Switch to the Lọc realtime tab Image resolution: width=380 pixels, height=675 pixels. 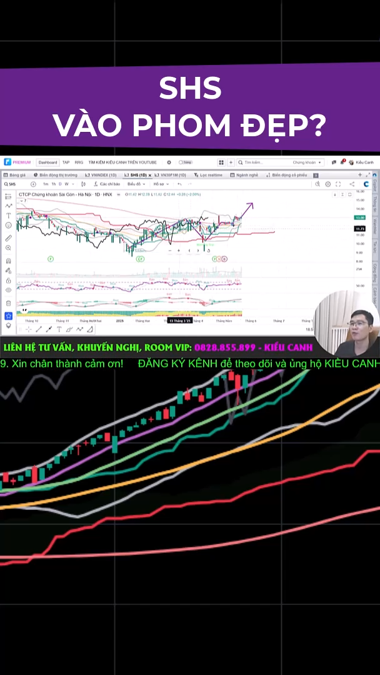[208, 175]
